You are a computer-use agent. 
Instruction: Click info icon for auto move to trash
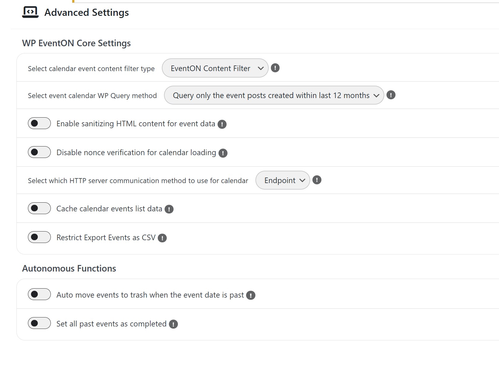click(250, 295)
